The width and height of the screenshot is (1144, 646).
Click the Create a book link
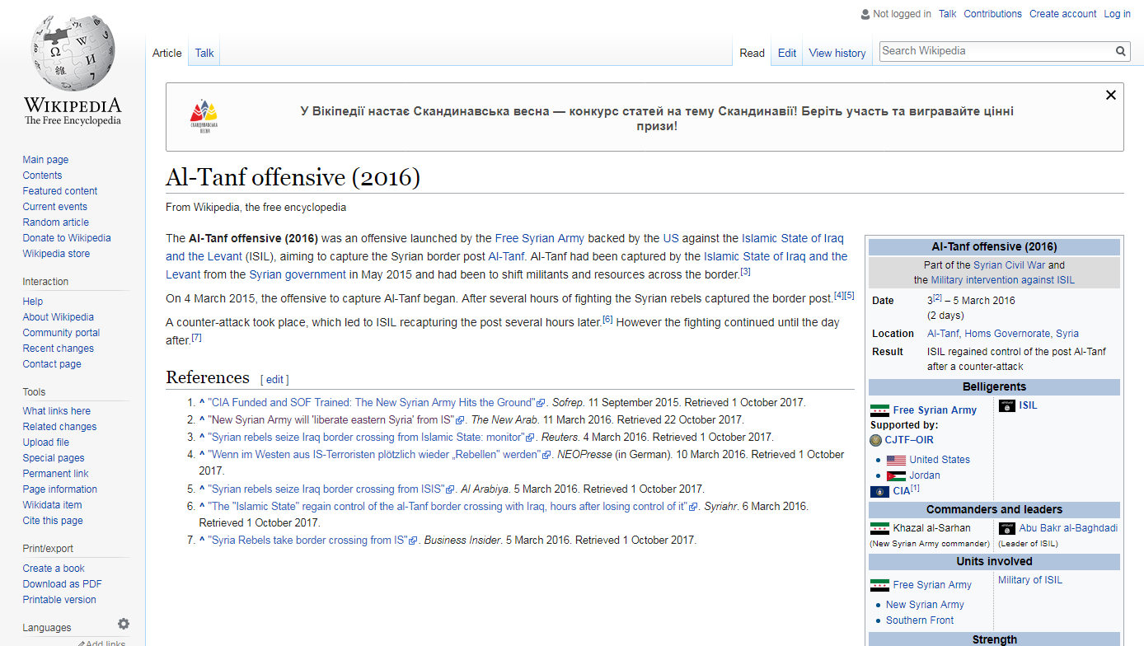[54, 569]
